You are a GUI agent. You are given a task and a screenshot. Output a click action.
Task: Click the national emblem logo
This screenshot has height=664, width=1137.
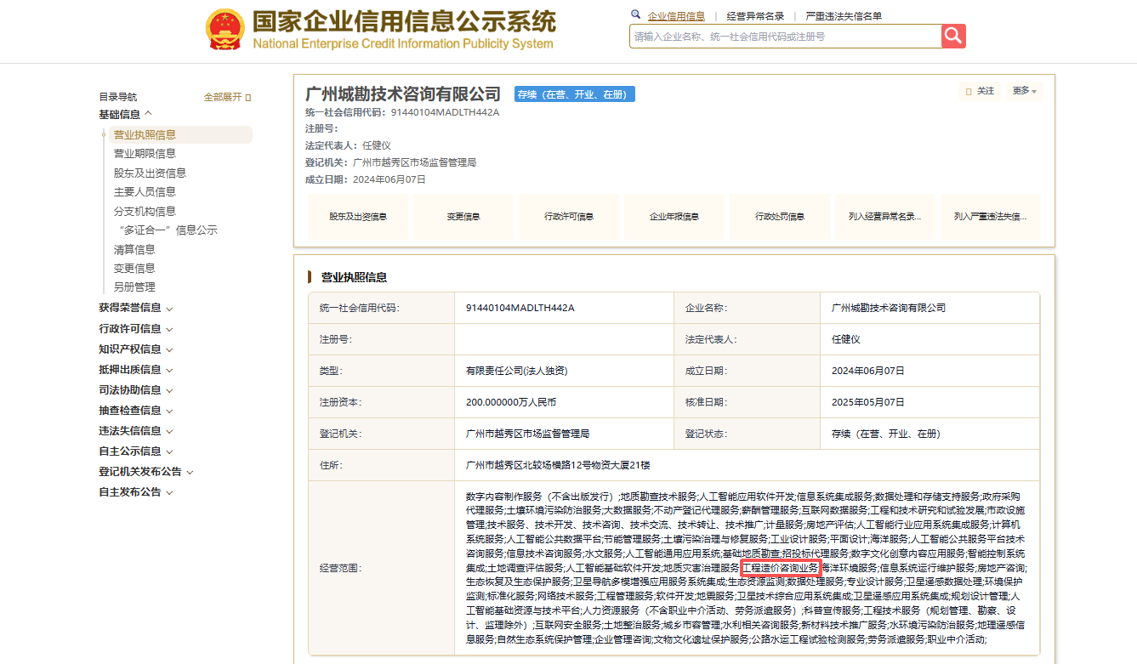click(225, 30)
